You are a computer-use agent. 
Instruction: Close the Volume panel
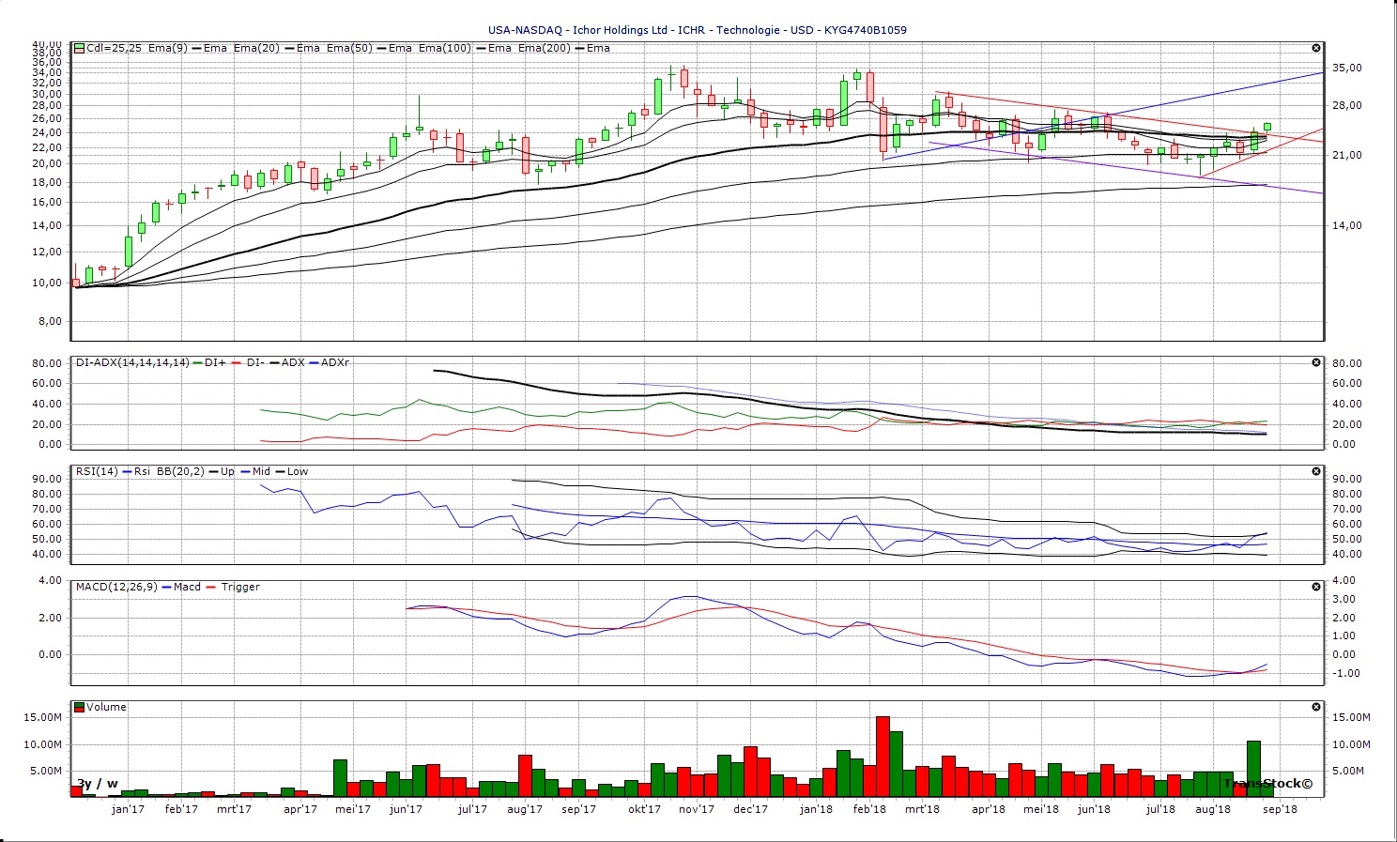pos(1316,707)
